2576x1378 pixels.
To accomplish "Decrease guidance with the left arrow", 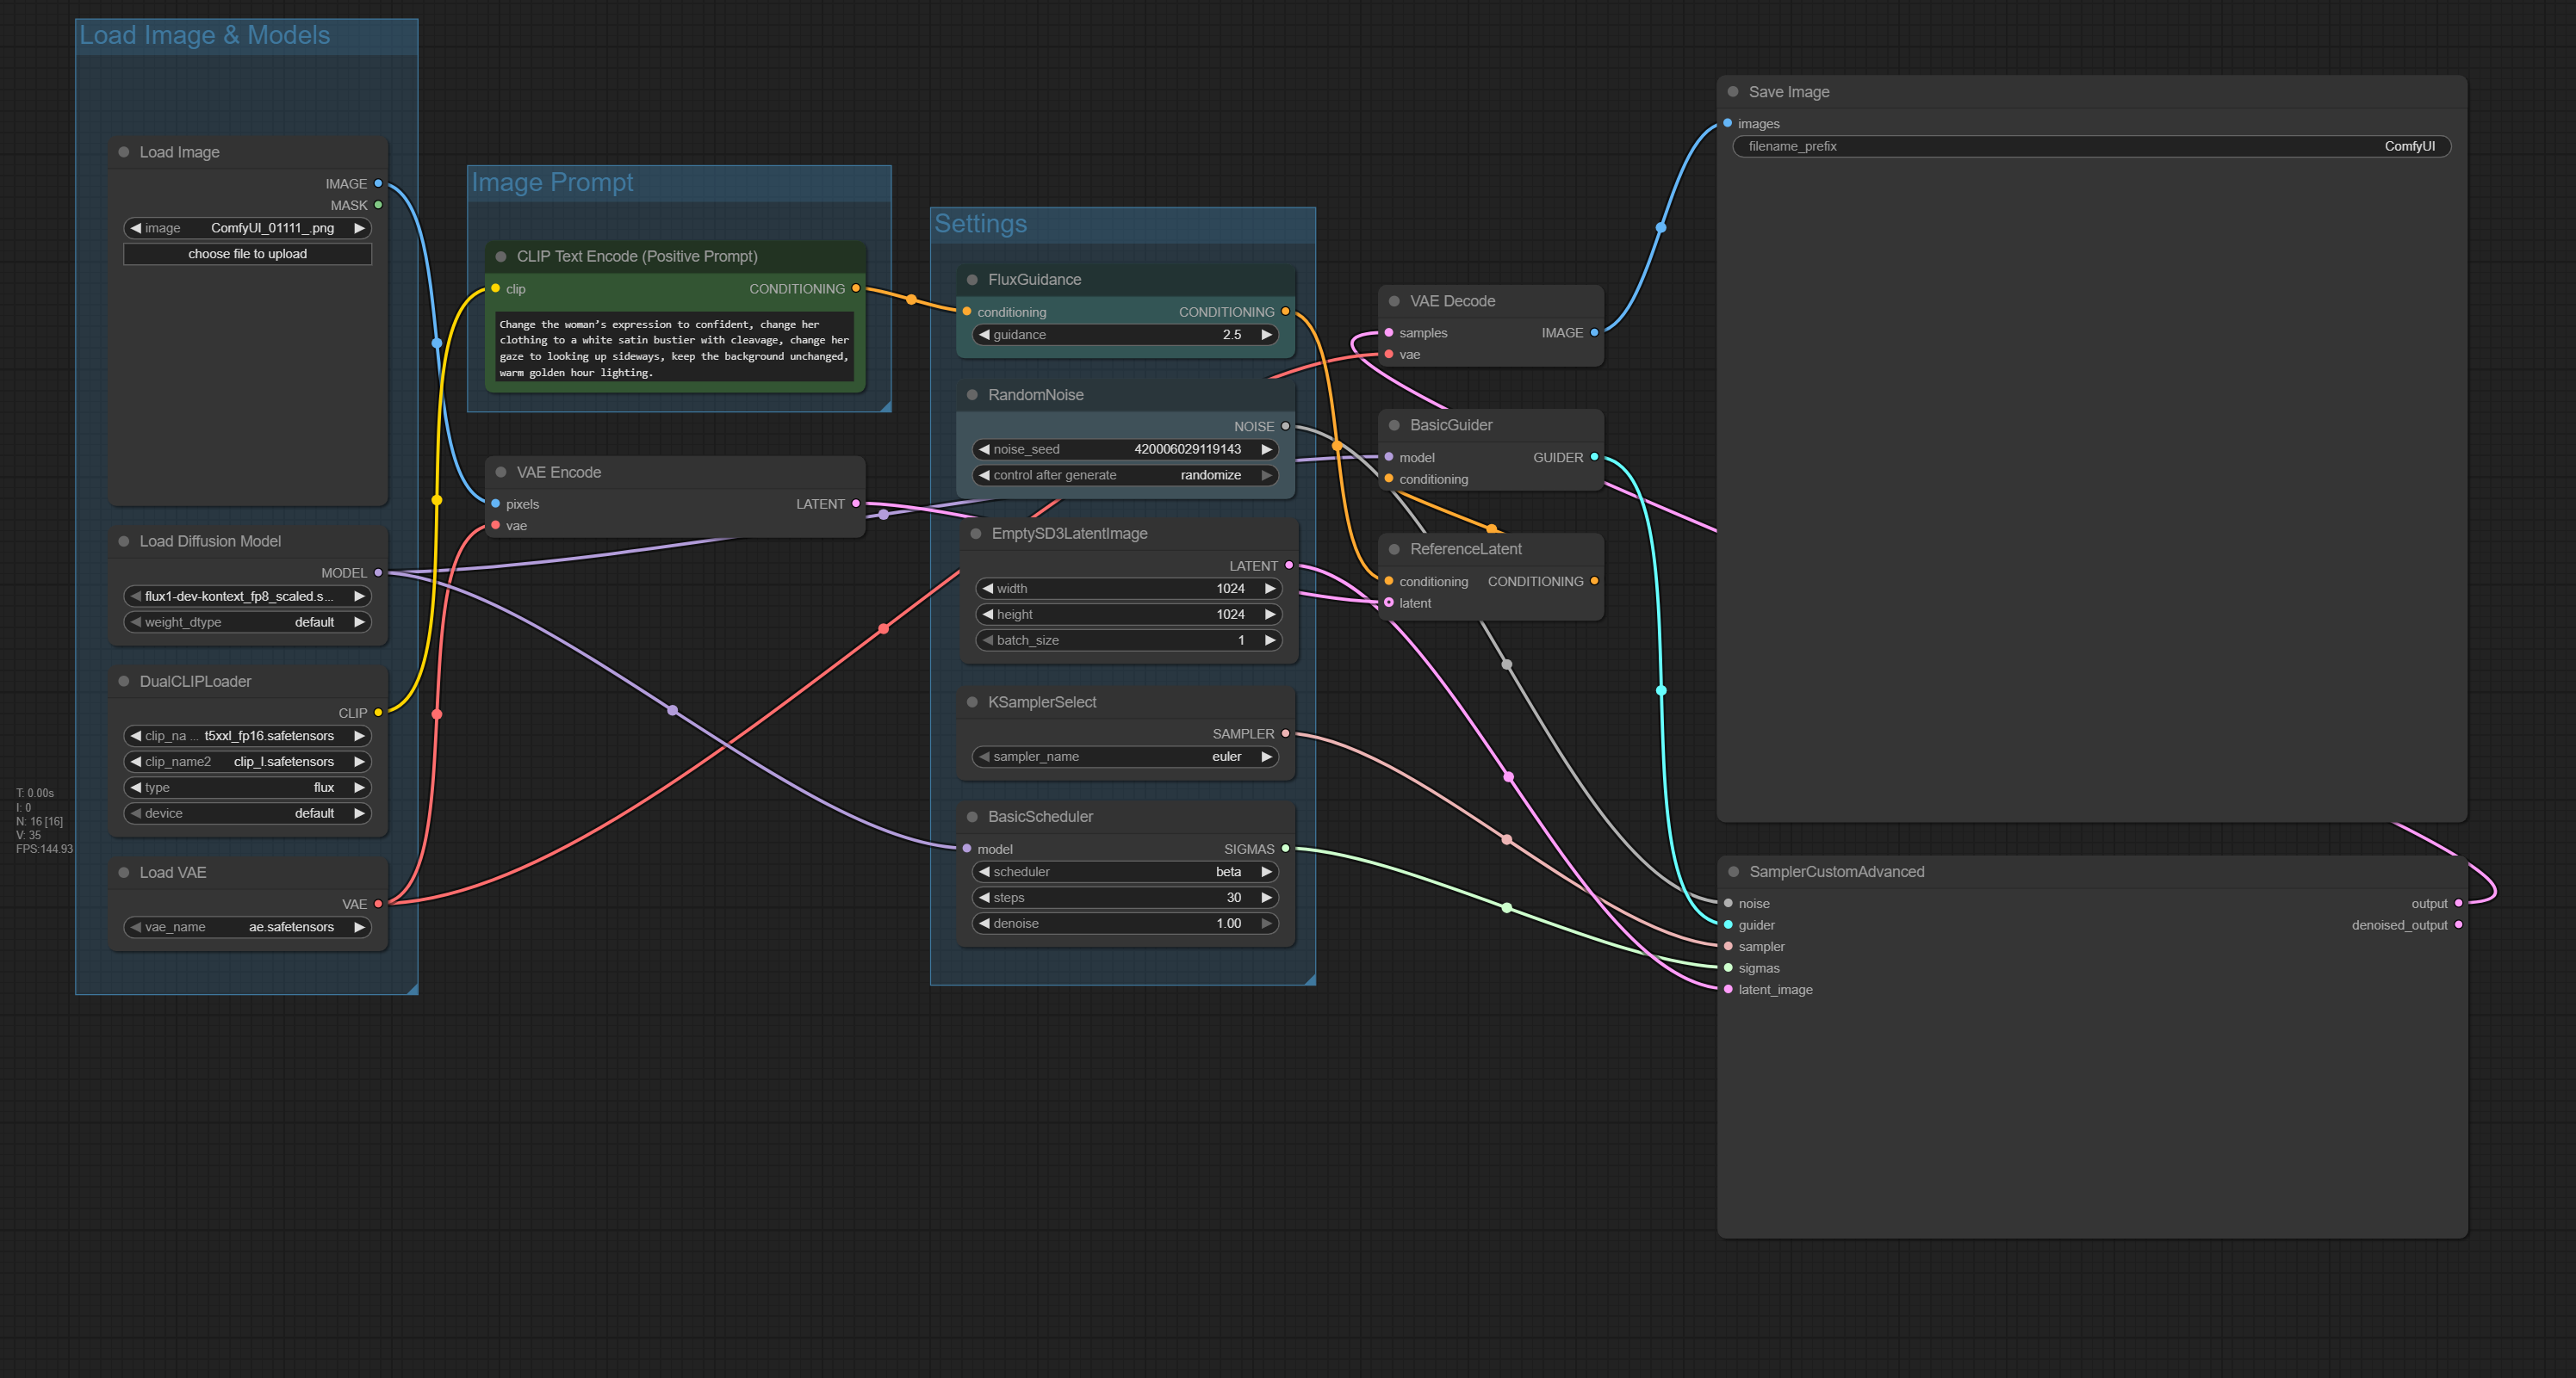I will (x=984, y=335).
